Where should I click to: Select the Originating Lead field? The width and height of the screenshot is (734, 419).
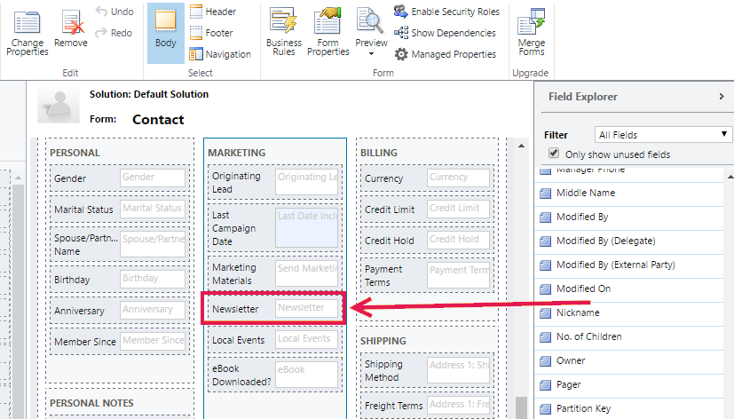[x=275, y=182]
